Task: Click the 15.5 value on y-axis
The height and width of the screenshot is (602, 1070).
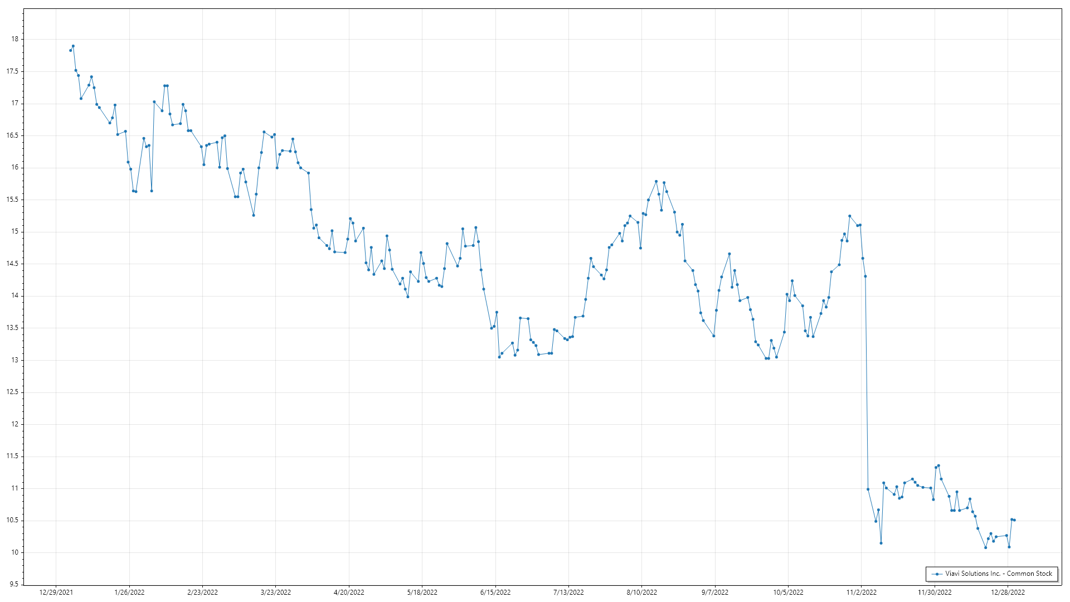Action: point(12,200)
